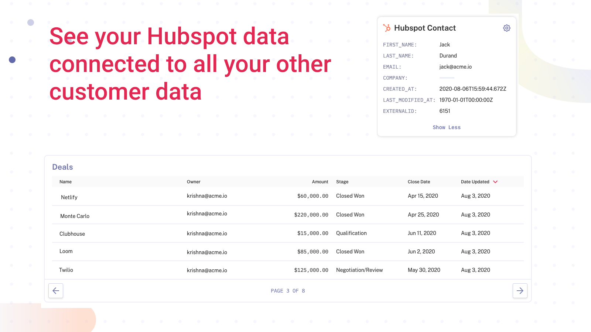The height and width of the screenshot is (332, 591).
Task: Click the Owner column header
Action: [194, 182]
